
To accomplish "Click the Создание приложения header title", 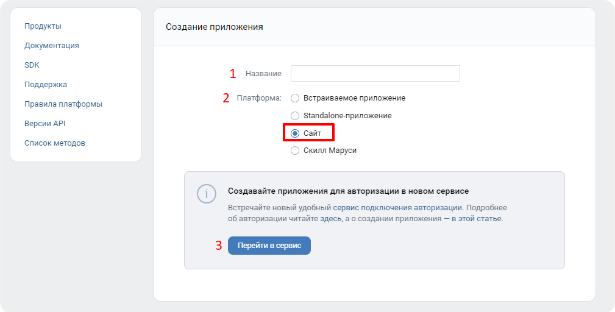I will 214,27.
